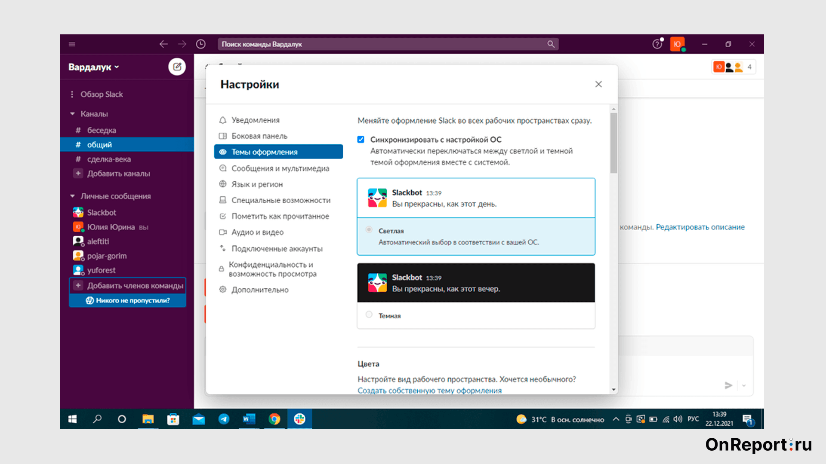826x464 pixels.
Task: Click the Поиск команды Вардалук search field
Action: [388, 44]
